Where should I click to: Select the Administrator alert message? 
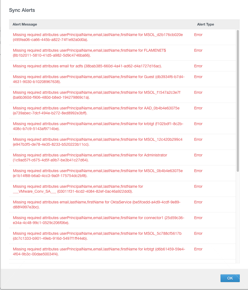(x=90, y=158)
